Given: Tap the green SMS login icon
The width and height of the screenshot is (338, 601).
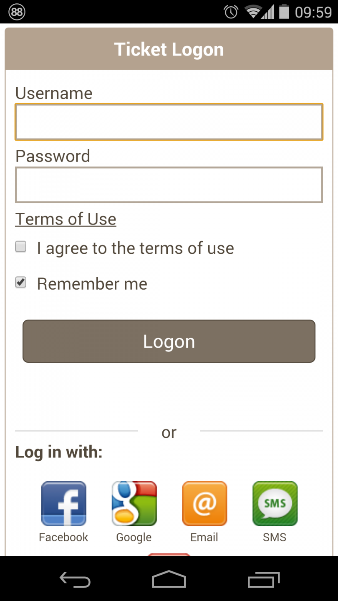Looking at the screenshot, I should [x=275, y=504].
